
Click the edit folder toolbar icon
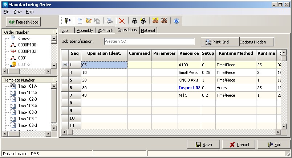coord(89,21)
